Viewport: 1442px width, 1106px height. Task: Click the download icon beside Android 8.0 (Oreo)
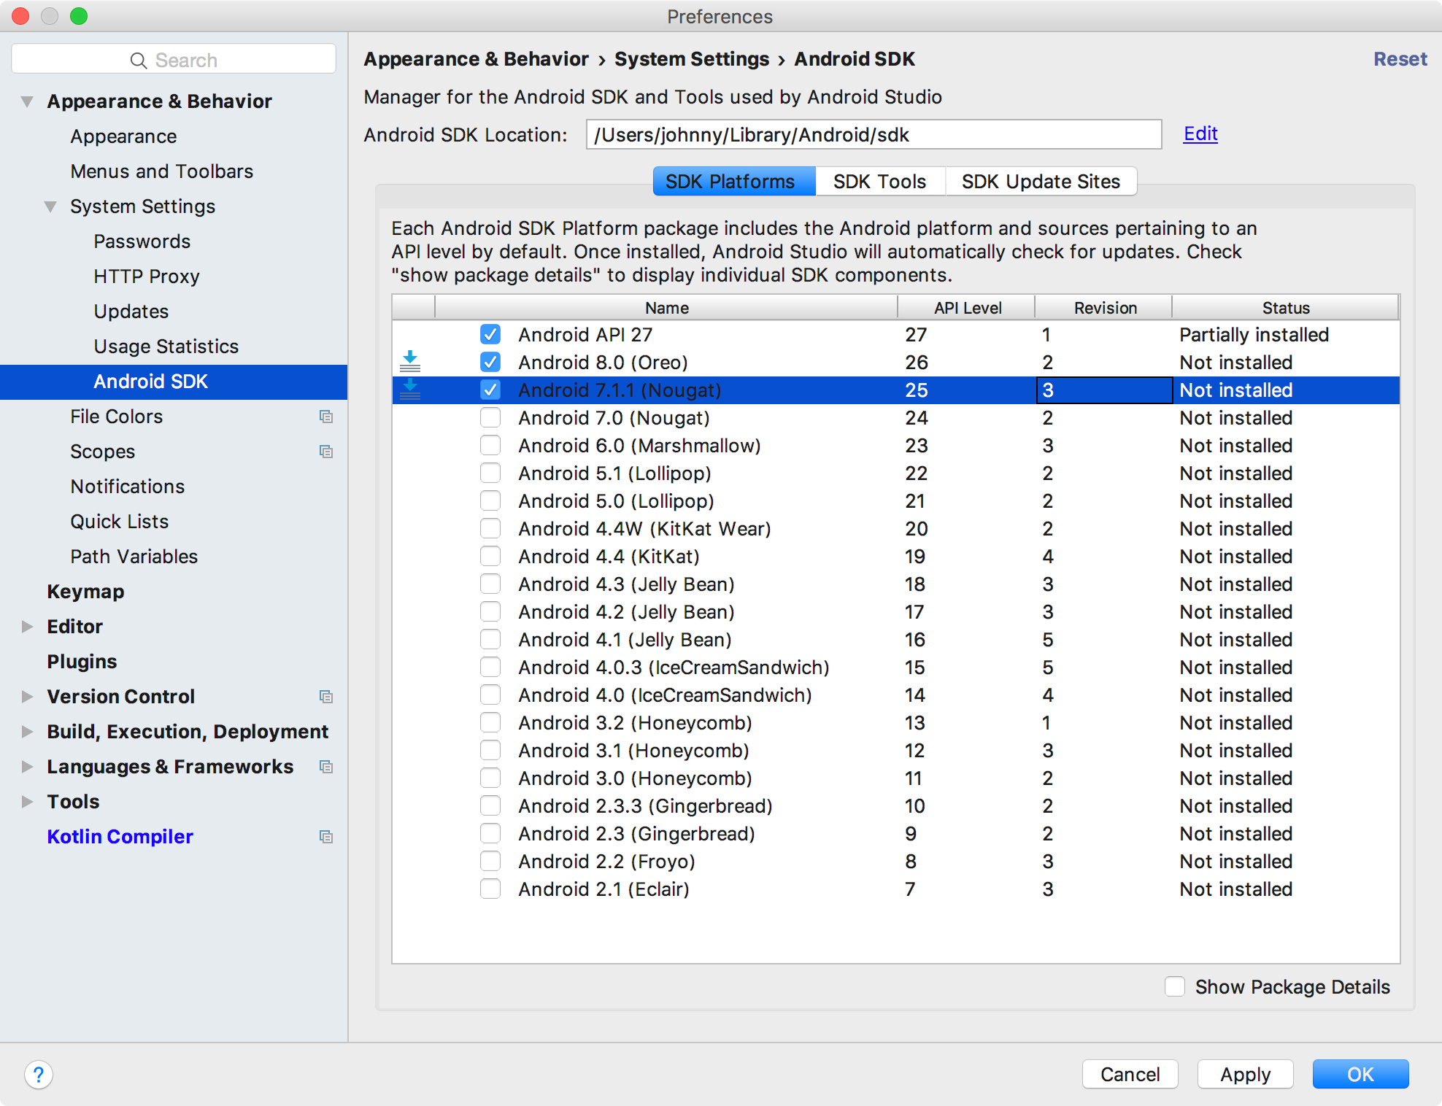point(410,362)
